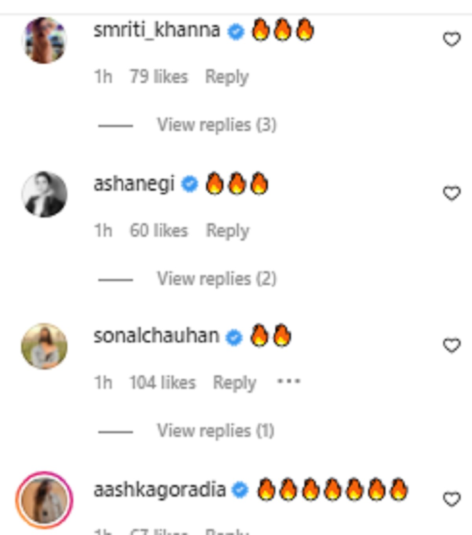The width and height of the screenshot is (472, 535).
Task: Open more options on sonalchauhan's comment
Action: click(289, 381)
